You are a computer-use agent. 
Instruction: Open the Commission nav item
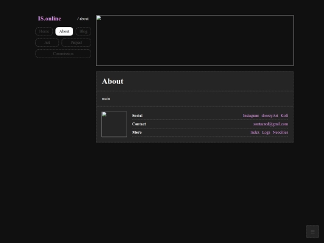click(x=63, y=54)
